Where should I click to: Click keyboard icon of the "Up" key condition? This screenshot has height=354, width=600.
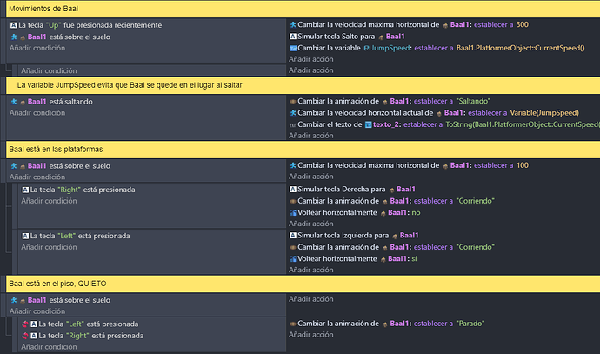(x=13, y=25)
